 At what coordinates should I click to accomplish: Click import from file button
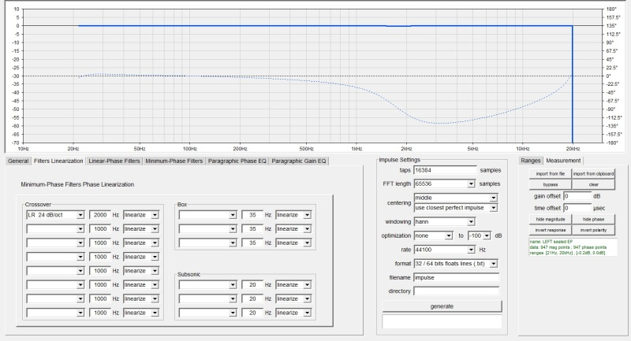(550, 173)
